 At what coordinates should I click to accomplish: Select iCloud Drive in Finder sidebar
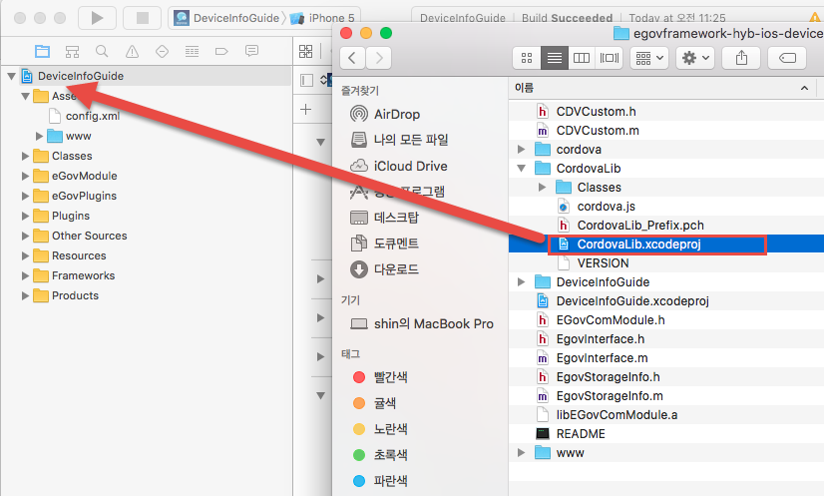coord(410,166)
